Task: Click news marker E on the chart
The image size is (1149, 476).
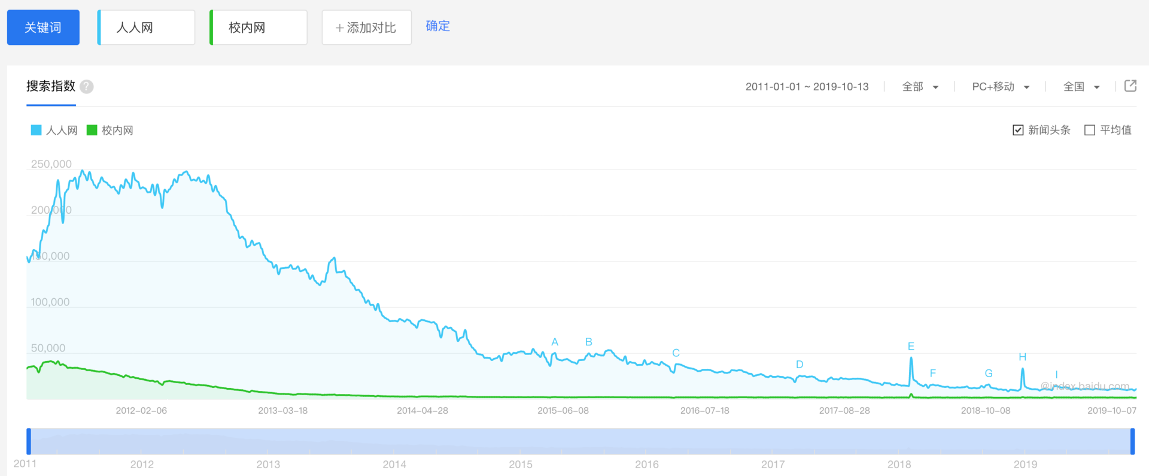Action: click(x=911, y=347)
